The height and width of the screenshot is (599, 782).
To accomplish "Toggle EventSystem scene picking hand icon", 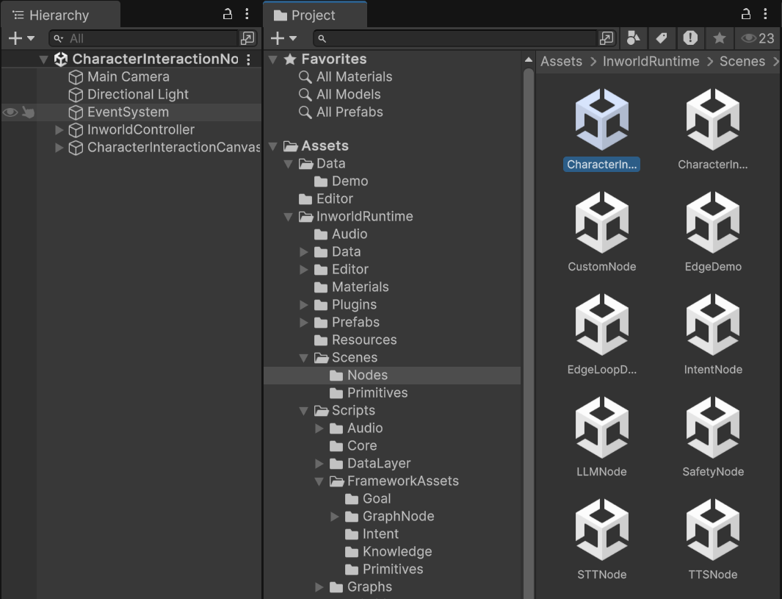I will point(29,112).
